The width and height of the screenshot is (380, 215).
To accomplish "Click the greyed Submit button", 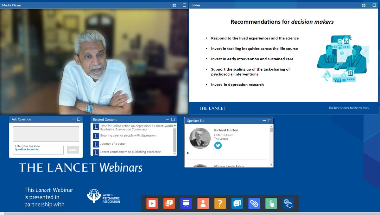I will [73, 150].
